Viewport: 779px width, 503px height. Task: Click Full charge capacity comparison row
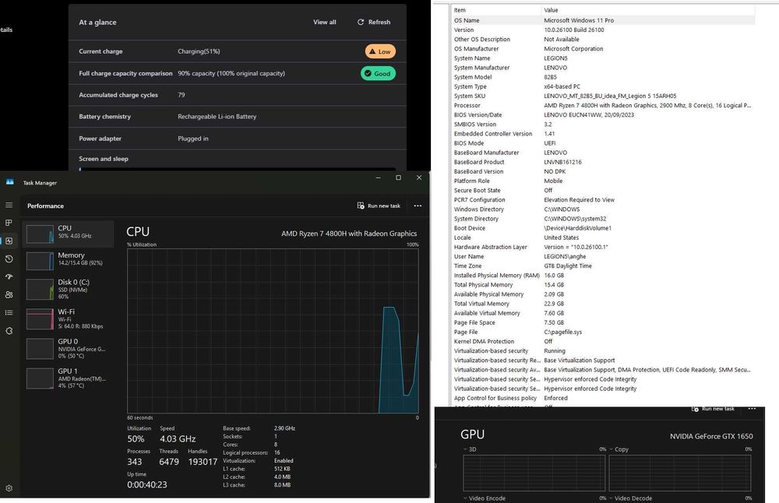(238, 73)
